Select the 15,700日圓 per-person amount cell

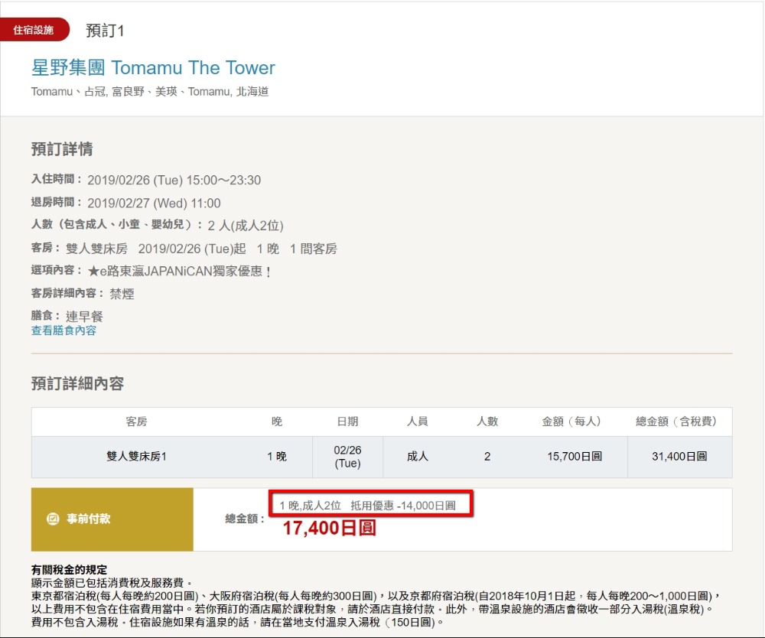pyautogui.click(x=575, y=457)
